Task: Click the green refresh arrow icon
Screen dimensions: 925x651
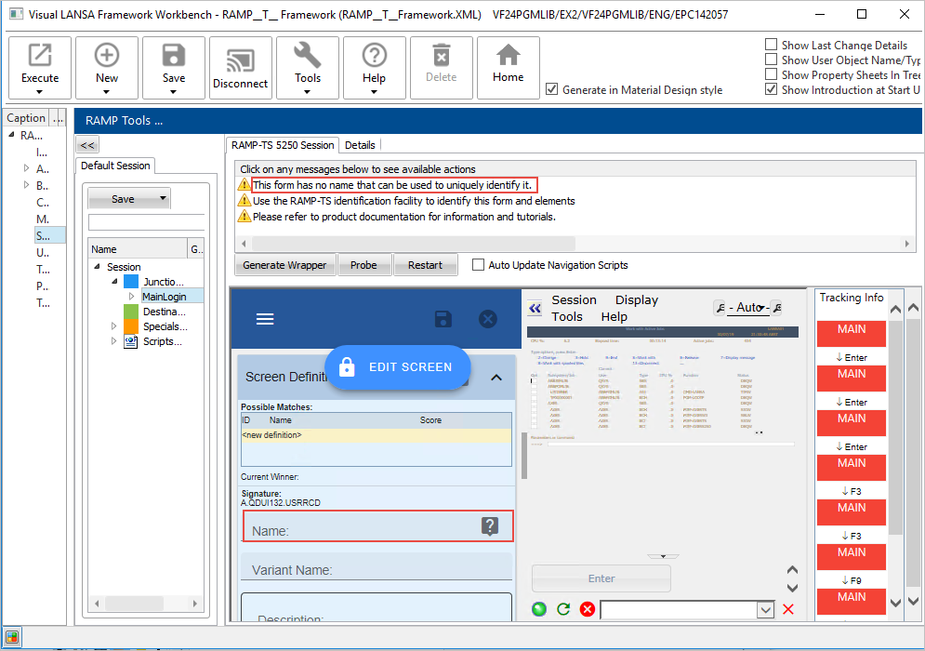Action: (x=562, y=609)
